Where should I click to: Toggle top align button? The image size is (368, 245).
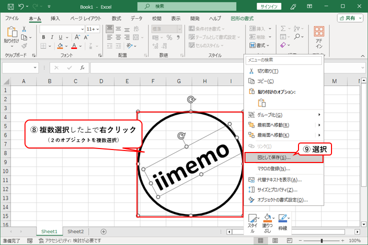(x=109, y=29)
